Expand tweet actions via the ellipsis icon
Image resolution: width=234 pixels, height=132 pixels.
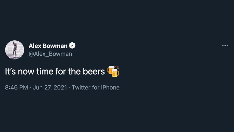coord(225,45)
